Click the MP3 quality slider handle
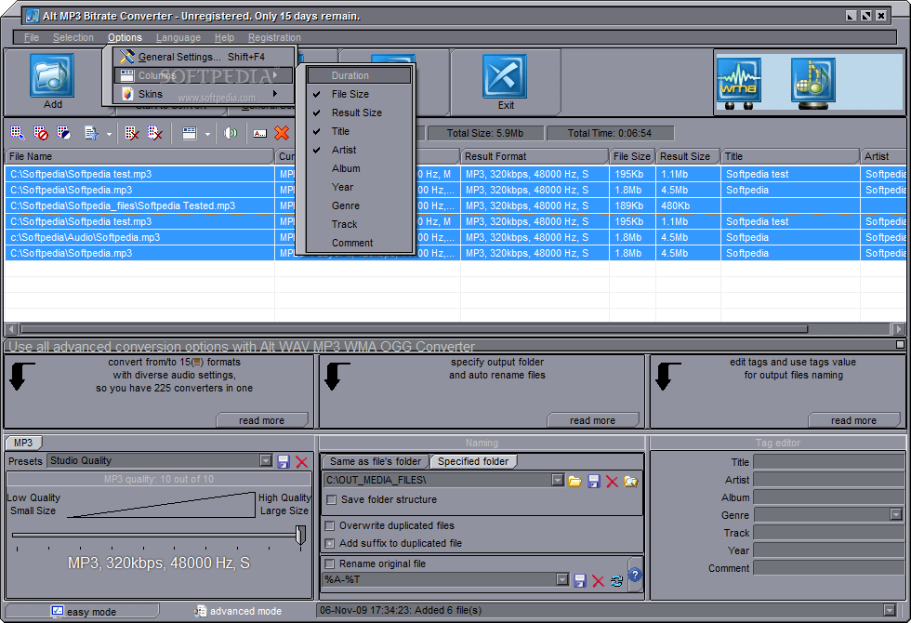 click(300, 535)
